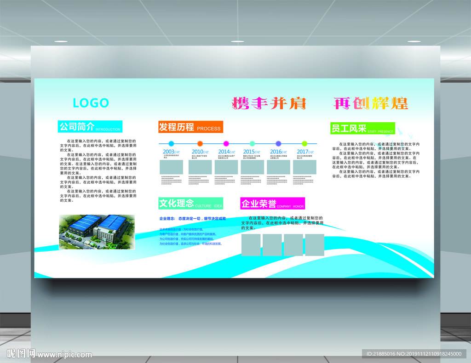Select the 企业理念: 态度决定一切 line

193,219
